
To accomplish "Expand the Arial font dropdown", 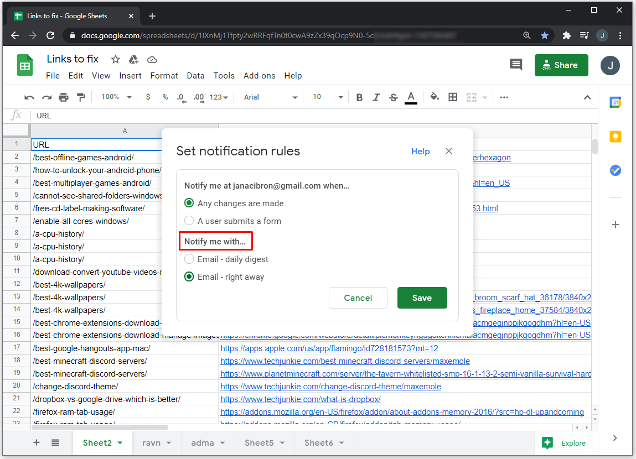I will (271, 97).
